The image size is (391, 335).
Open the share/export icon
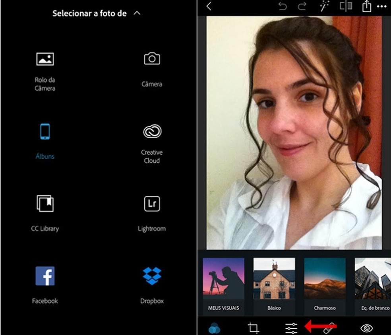[366, 6]
